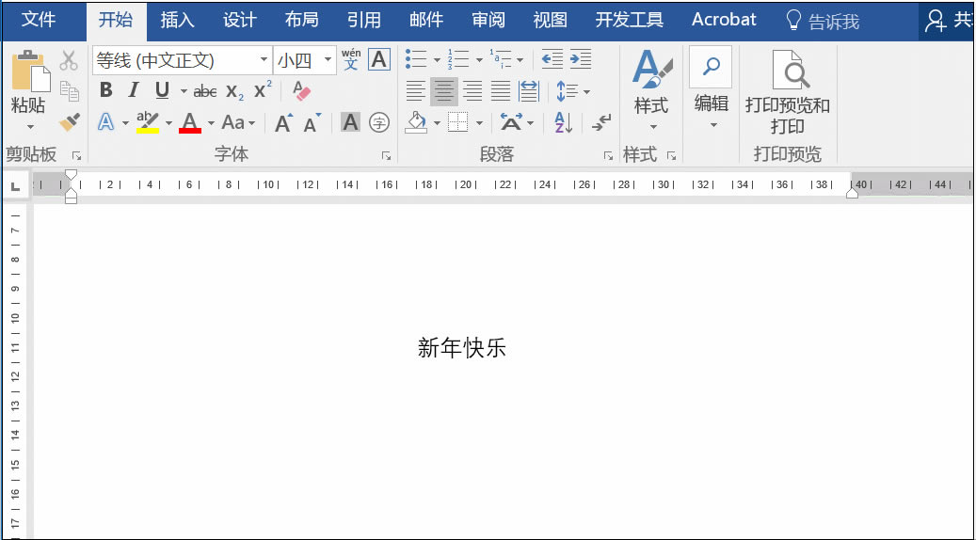Open underline style dropdown arrow
This screenshot has width=976, height=540.
[x=183, y=91]
